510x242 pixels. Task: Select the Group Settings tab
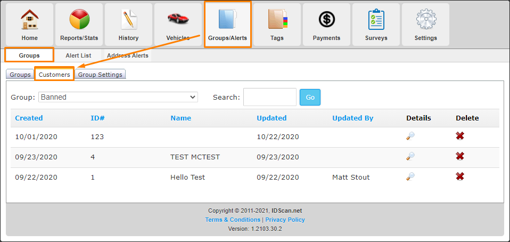point(100,75)
